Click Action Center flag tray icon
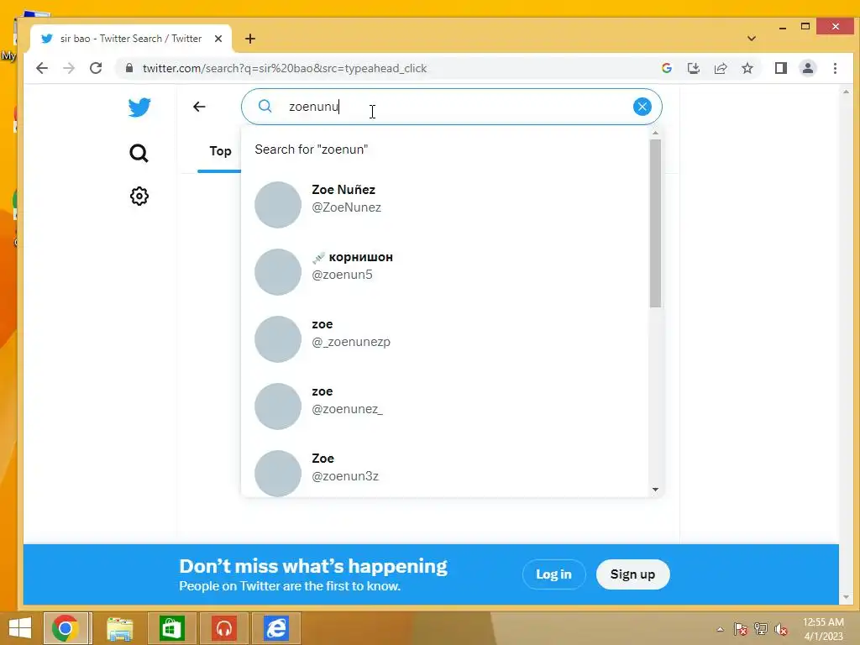Image resolution: width=860 pixels, height=645 pixels. coord(740,629)
